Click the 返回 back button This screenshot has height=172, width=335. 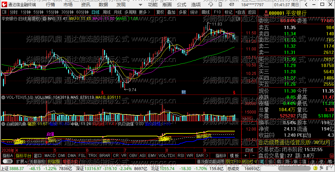pos(252,12)
